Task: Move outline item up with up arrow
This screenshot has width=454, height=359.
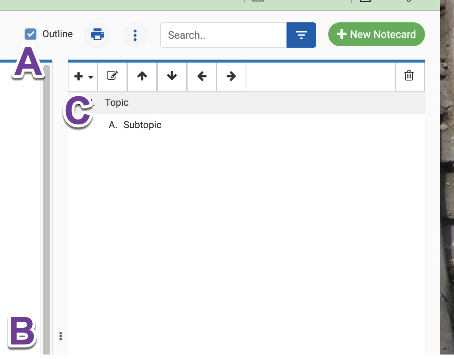Action: pyautogui.click(x=142, y=76)
